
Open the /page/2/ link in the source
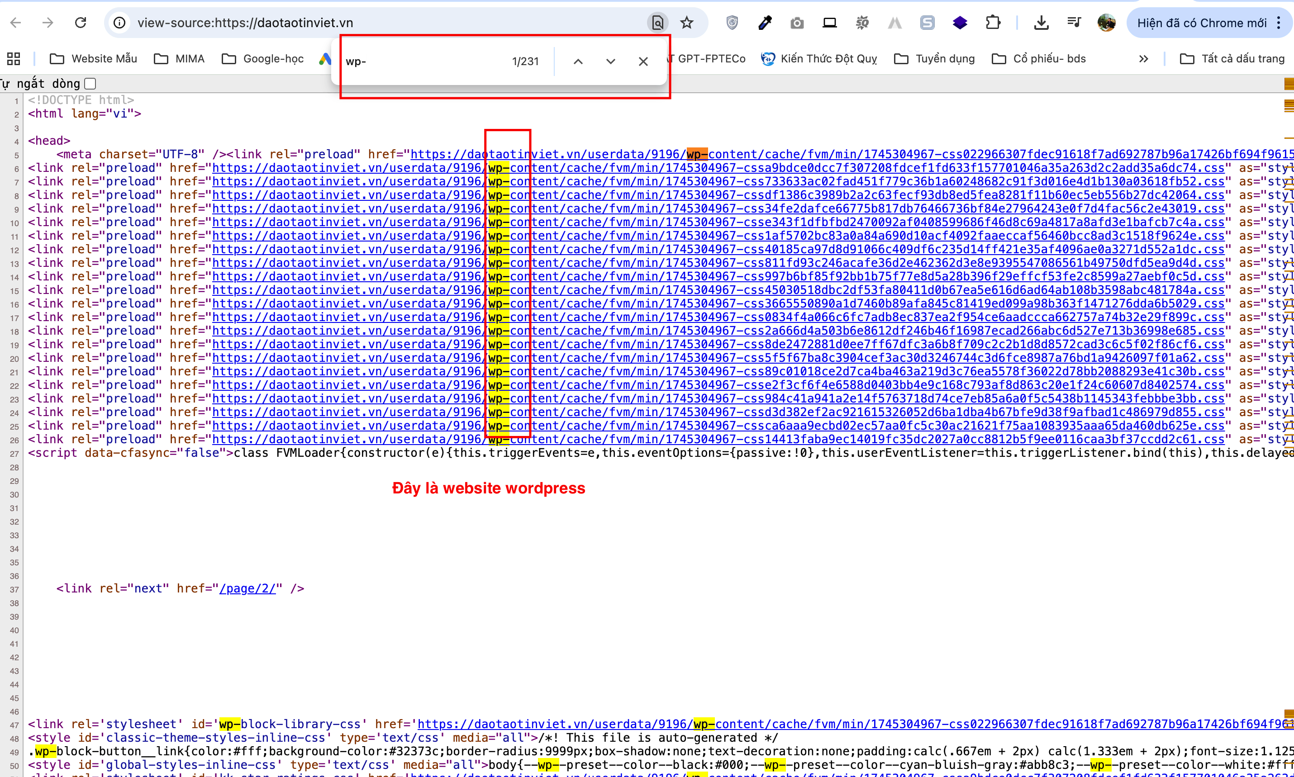[x=247, y=588]
